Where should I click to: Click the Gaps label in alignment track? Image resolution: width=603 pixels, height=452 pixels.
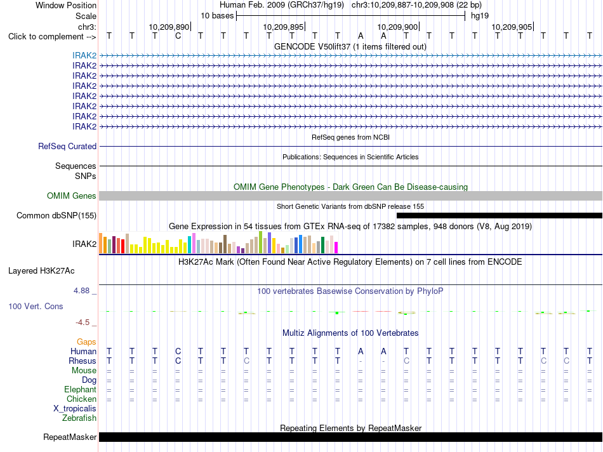(x=86, y=342)
